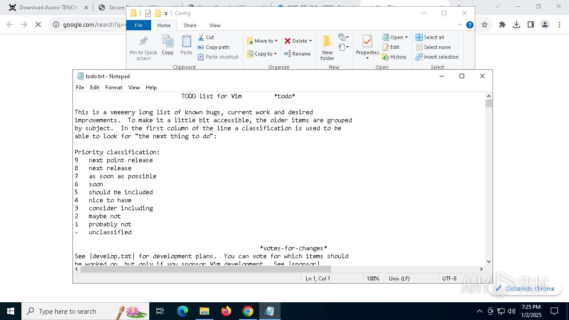The image size is (569, 320).
Task: Open Task View on taskbar
Action: (x=160, y=311)
